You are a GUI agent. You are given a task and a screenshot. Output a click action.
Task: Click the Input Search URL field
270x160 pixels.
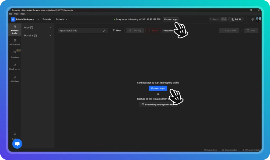[83, 31]
